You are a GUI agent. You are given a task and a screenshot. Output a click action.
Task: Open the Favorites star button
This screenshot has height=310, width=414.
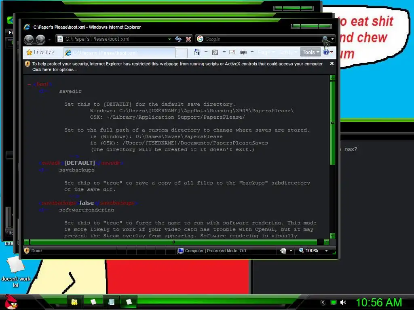click(x=40, y=52)
